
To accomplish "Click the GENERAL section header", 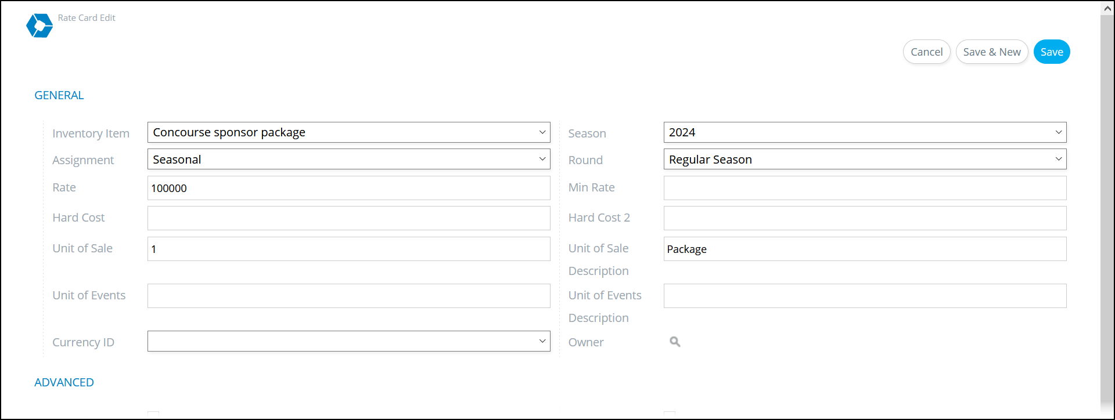I will pyautogui.click(x=59, y=95).
